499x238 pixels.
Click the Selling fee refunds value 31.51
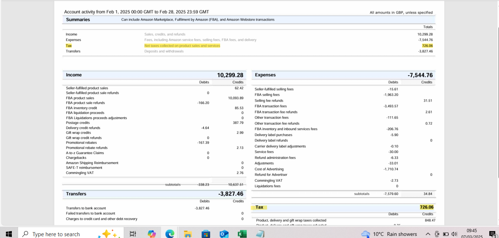pyautogui.click(x=428, y=101)
